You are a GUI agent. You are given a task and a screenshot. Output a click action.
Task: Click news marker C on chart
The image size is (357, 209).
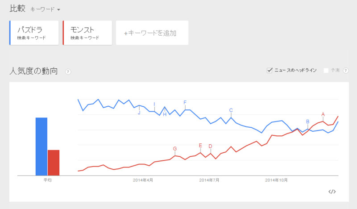[231, 110]
